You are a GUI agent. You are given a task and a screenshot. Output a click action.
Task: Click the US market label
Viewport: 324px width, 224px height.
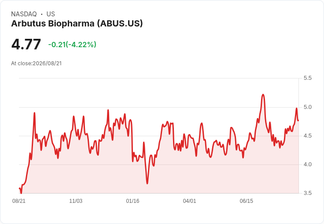click(51, 14)
